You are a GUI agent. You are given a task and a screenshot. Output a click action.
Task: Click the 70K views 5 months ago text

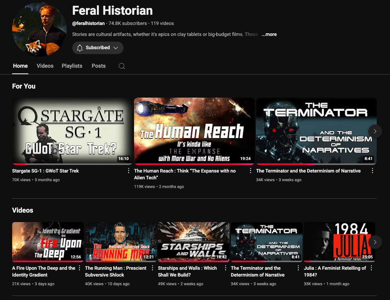pyautogui.click(x=36, y=180)
